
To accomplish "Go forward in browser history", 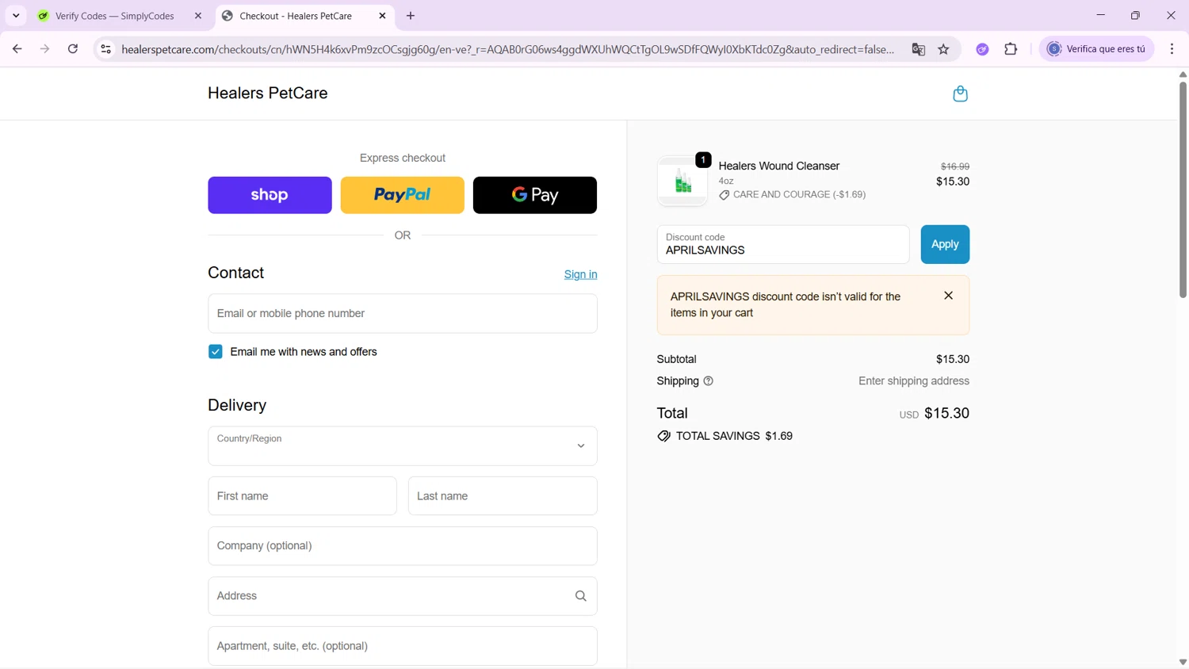I will pos(45,49).
